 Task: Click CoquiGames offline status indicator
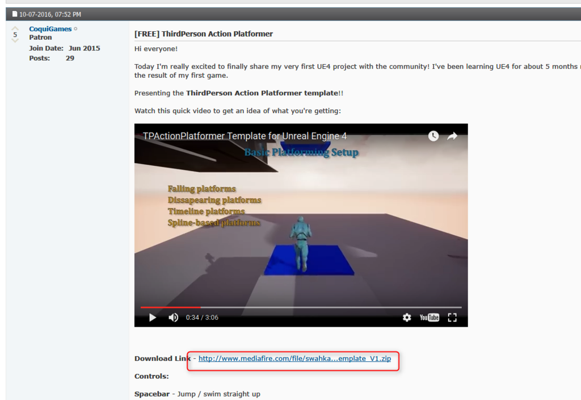pyautogui.click(x=75, y=28)
